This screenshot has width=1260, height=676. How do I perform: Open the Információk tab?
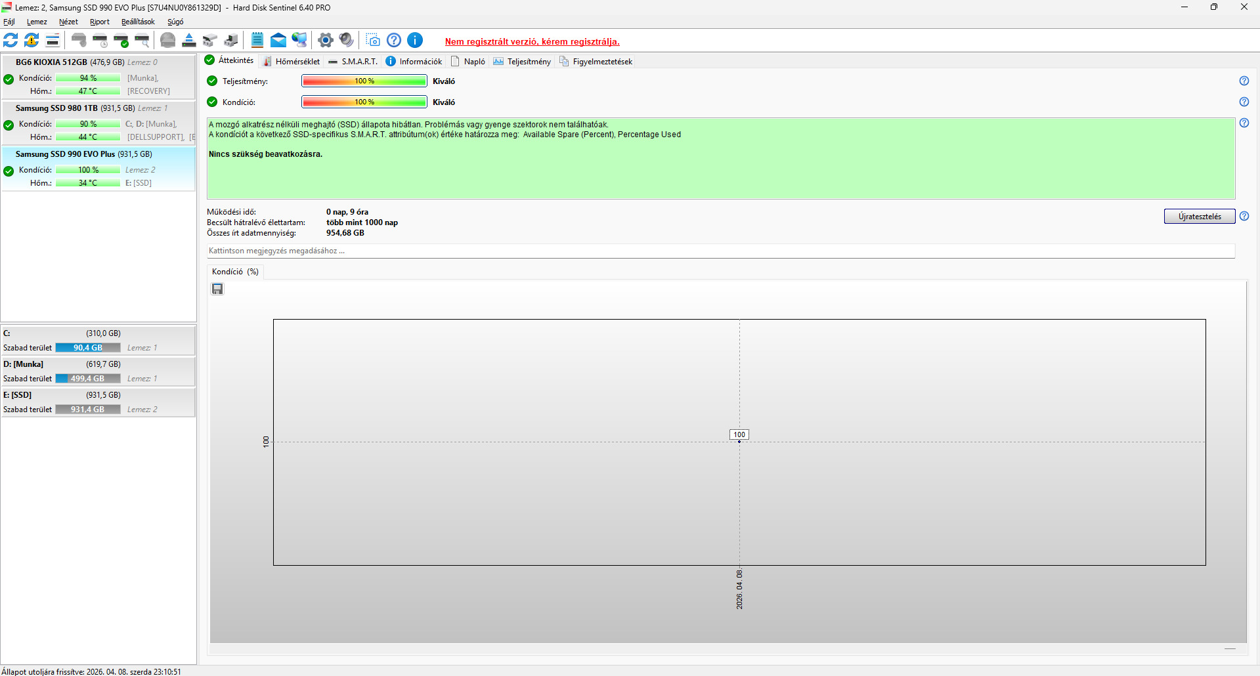tap(414, 61)
